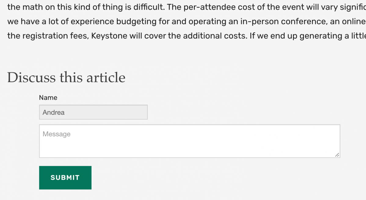Click the Message placeholder text

(x=56, y=134)
